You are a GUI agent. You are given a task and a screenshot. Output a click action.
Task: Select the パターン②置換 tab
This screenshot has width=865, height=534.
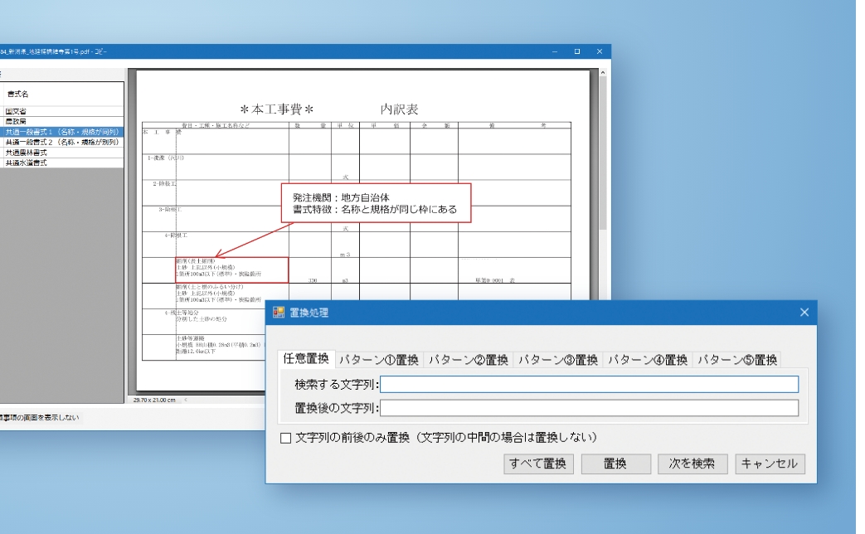pos(467,360)
